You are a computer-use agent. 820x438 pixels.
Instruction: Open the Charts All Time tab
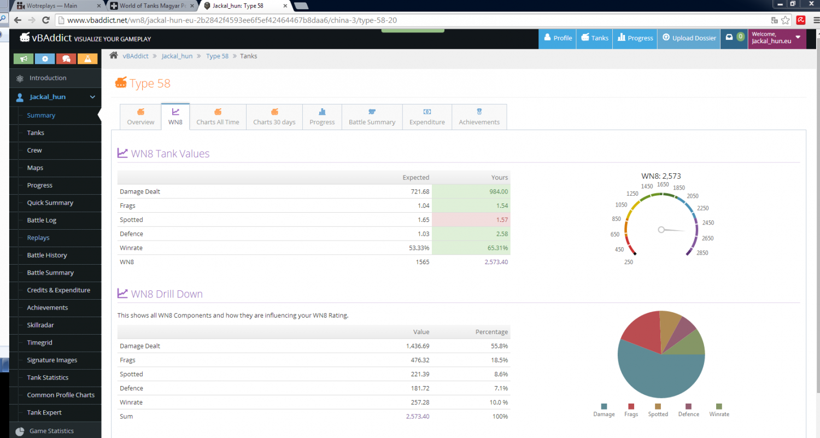click(218, 116)
